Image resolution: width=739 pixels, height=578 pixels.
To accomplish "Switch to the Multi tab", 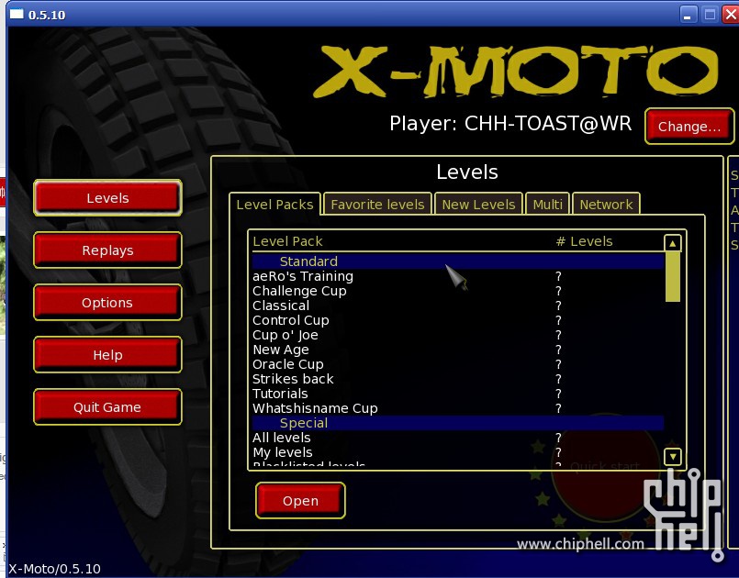I will 548,205.
